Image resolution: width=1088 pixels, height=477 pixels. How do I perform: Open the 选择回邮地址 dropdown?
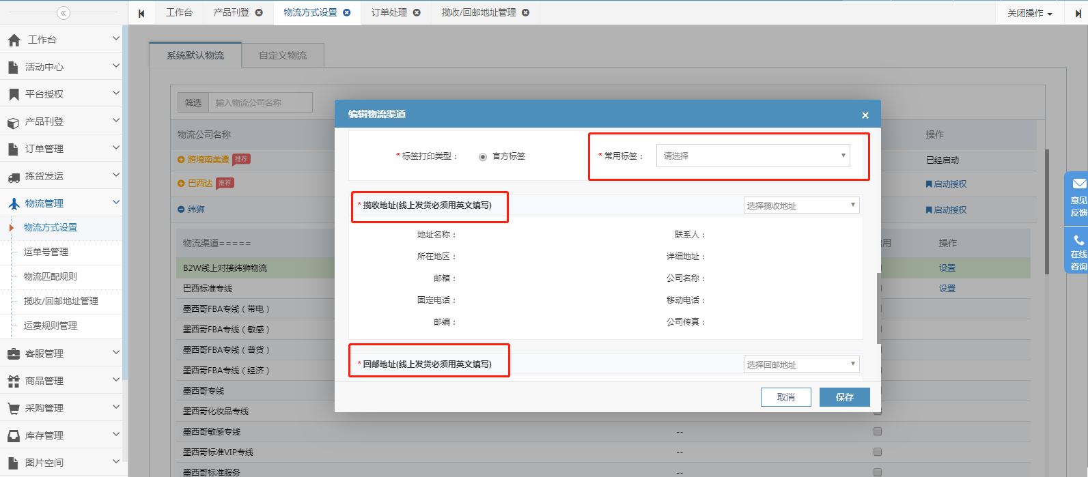pos(800,364)
